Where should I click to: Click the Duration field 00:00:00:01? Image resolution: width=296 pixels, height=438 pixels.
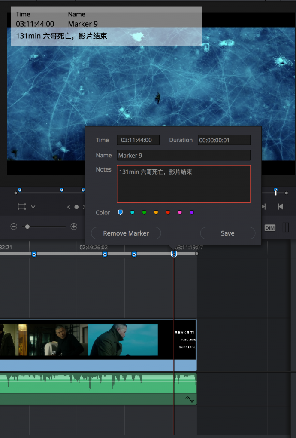pyautogui.click(x=224, y=140)
